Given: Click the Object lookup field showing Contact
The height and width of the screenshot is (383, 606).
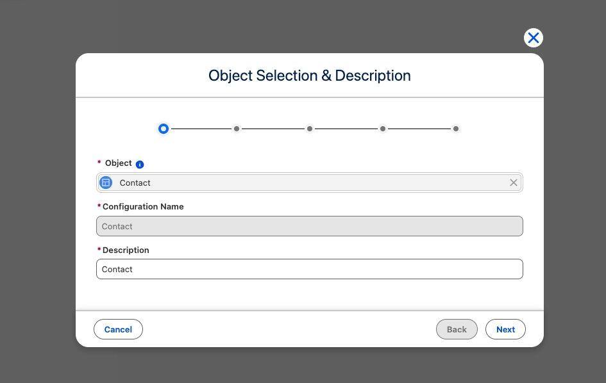Looking at the screenshot, I should point(310,183).
